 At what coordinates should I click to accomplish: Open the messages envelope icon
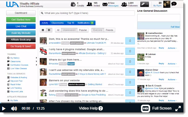[x=105, y=5]
